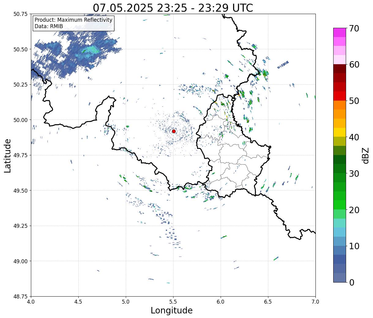Viewport: 373px width, 318px height.
Task: Click the latitude tick label 50.75
Action: (21, 14)
